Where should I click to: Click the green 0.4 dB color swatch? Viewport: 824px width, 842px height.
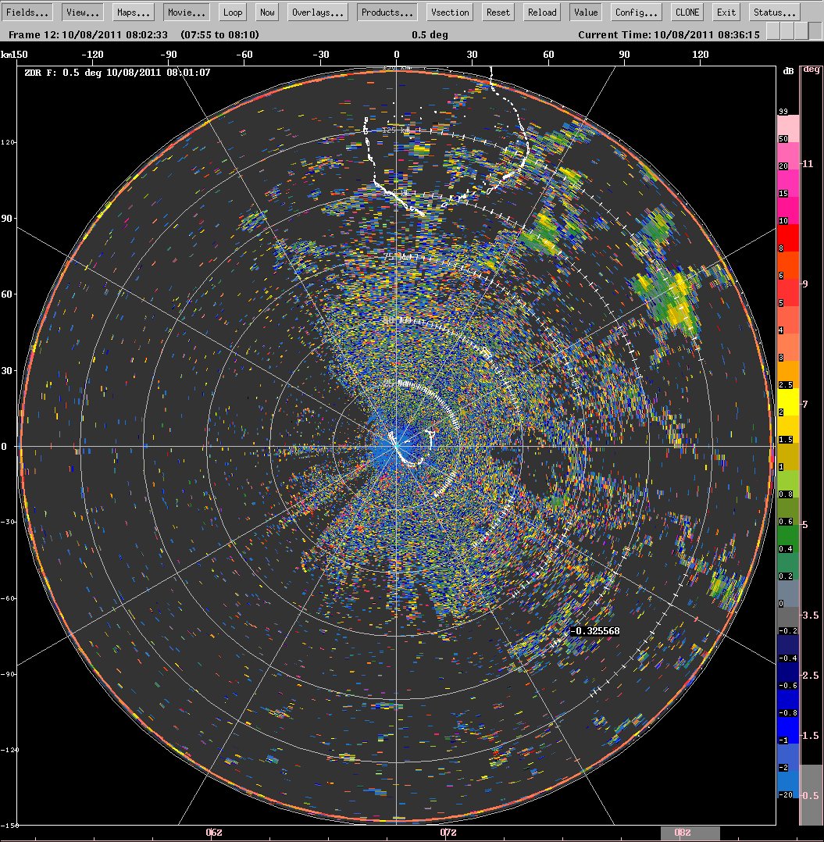[x=788, y=539]
